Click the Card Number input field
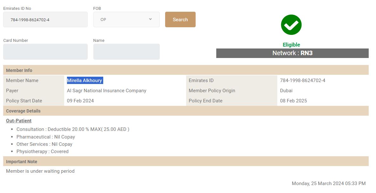 pos(45,52)
